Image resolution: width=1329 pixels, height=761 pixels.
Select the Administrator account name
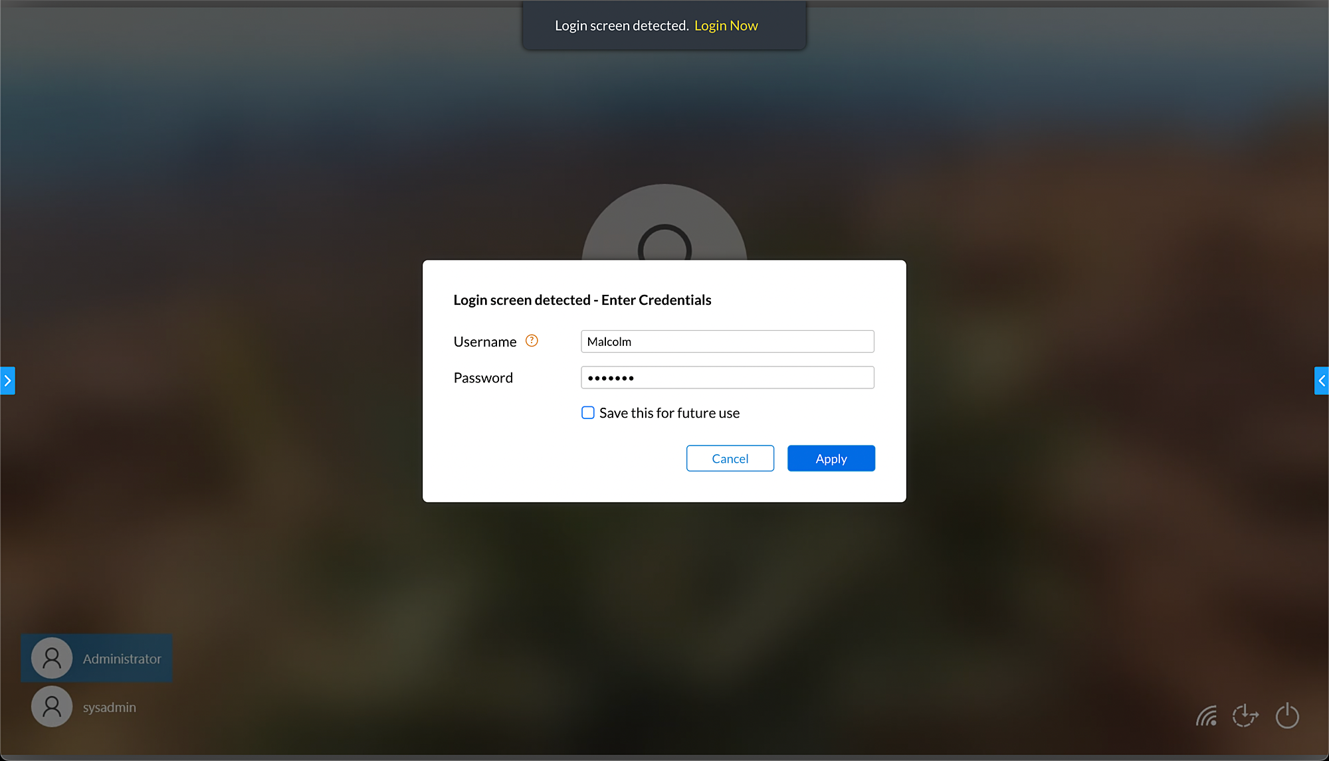pos(122,659)
